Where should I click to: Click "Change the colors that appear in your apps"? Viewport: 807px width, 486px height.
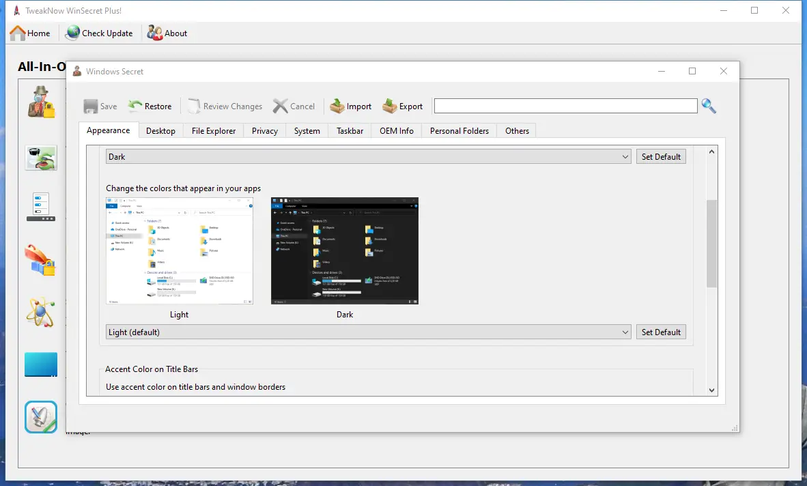(x=183, y=188)
